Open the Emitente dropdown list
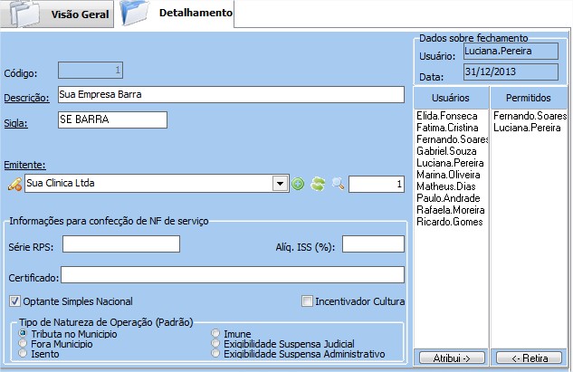Screen dimensions: 573x372 click(x=280, y=185)
